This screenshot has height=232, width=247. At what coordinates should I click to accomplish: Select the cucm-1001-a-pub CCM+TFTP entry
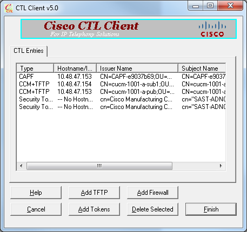121,92
